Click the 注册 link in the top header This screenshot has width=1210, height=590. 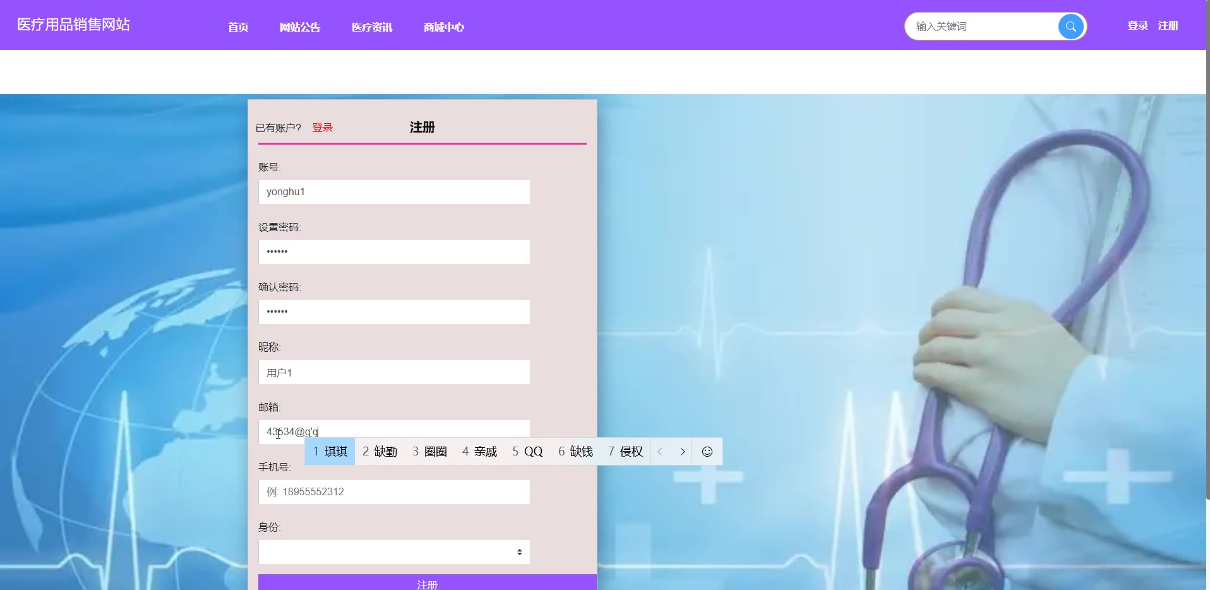click(1168, 26)
